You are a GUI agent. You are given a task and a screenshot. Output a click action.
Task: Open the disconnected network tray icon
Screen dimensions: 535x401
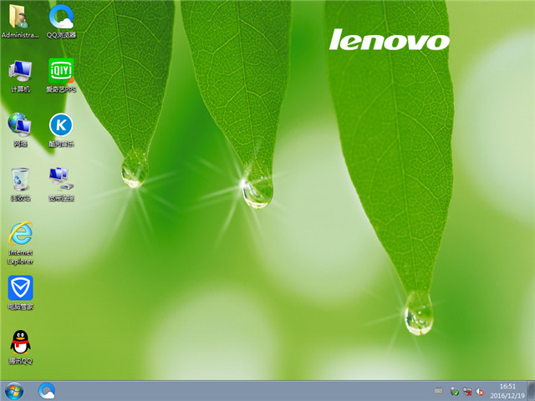[x=467, y=391]
